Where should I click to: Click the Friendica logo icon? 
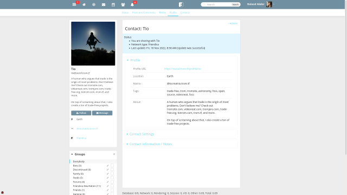pyautogui.click(x=181, y=4)
